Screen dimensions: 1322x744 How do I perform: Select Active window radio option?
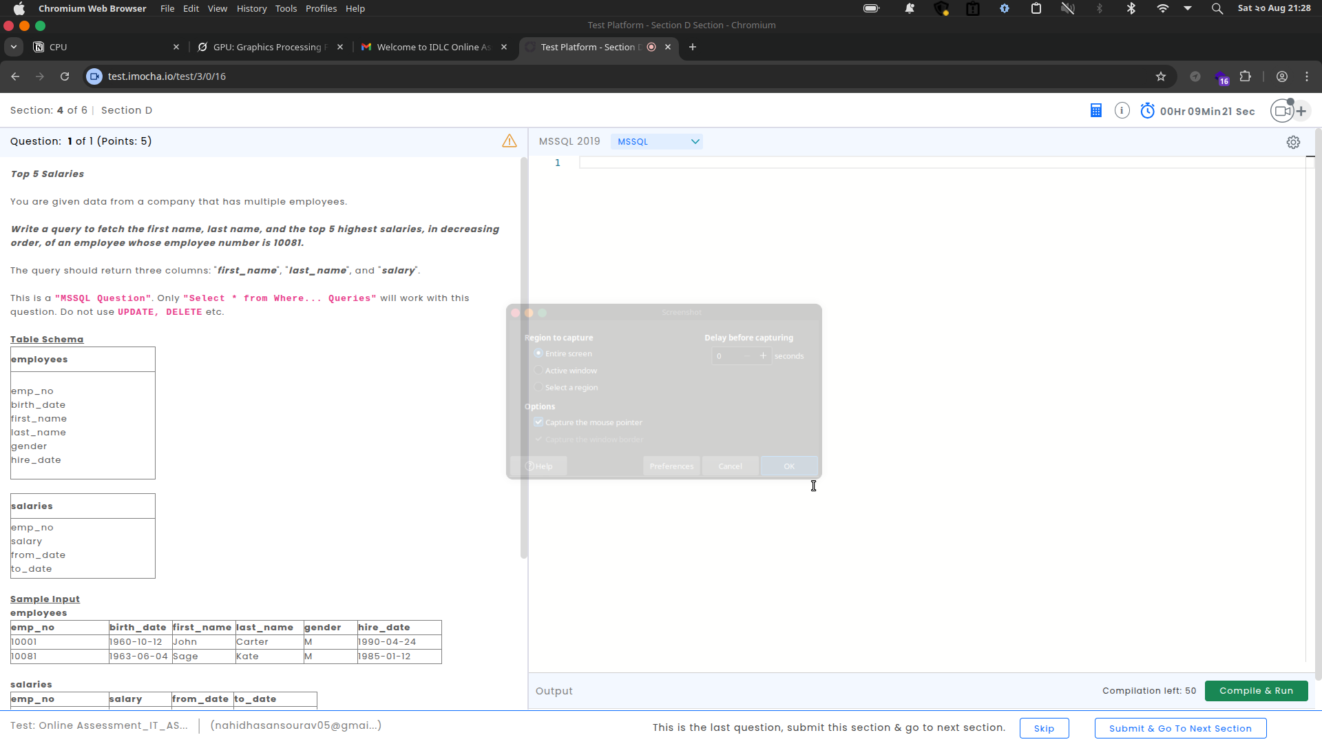tap(538, 371)
